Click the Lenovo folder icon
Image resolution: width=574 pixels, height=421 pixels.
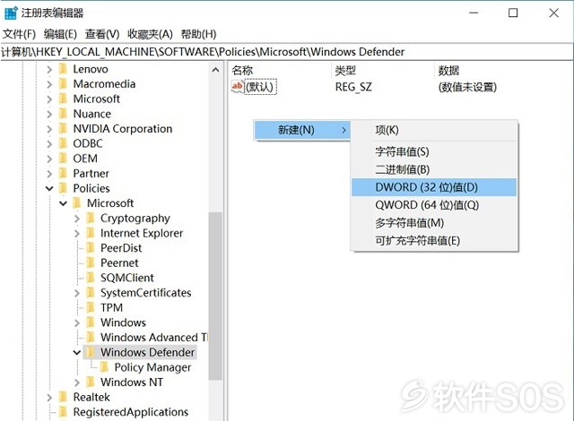pyautogui.click(x=64, y=69)
